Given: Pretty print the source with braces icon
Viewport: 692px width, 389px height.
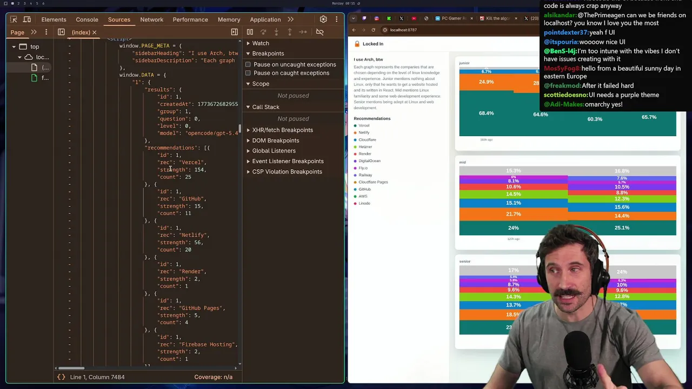Looking at the screenshot, I should coord(61,377).
